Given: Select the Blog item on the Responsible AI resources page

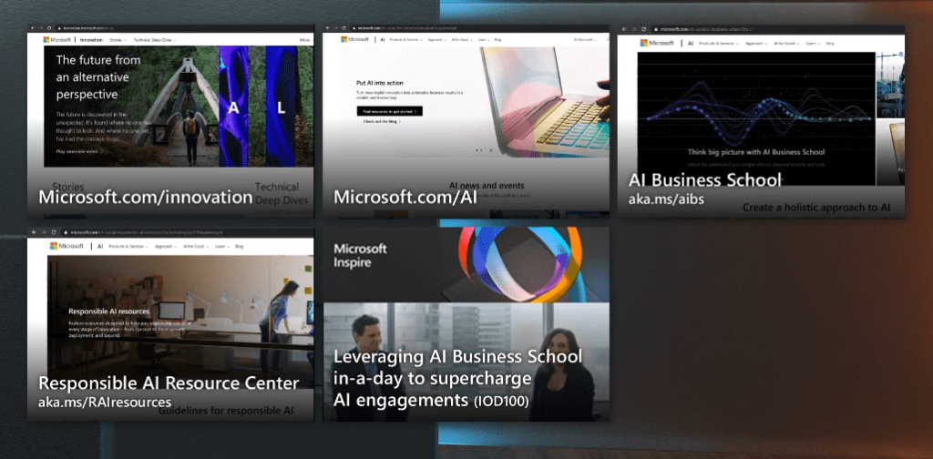Looking at the screenshot, I should pyautogui.click(x=240, y=246).
